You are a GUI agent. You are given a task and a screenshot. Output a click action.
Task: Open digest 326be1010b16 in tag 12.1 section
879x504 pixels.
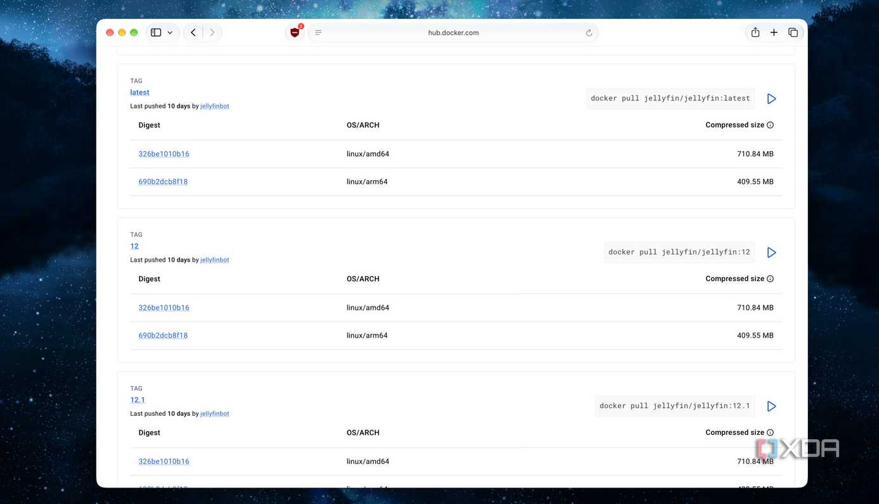[164, 461]
